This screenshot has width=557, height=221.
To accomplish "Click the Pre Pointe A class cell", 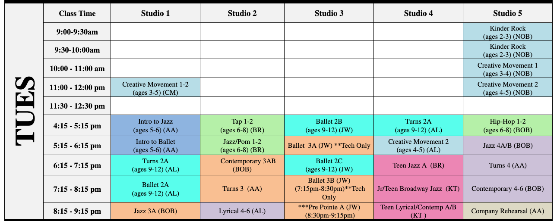I will pyautogui.click(x=329, y=211).
